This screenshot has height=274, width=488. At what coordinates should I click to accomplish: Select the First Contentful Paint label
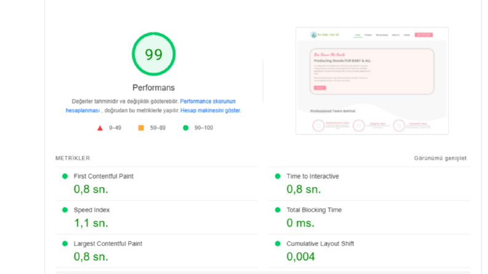pos(103,176)
